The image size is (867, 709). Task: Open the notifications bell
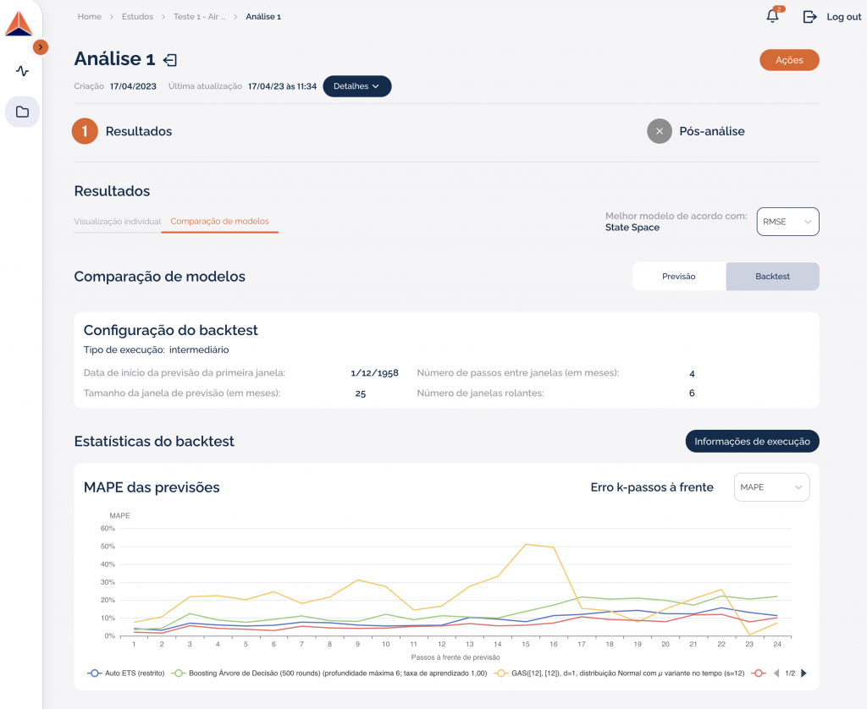point(773,16)
